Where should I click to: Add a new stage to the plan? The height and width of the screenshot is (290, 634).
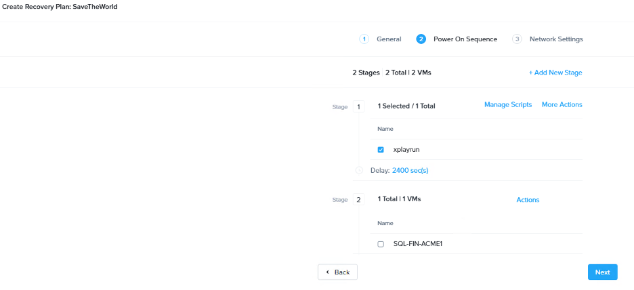click(x=555, y=72)
